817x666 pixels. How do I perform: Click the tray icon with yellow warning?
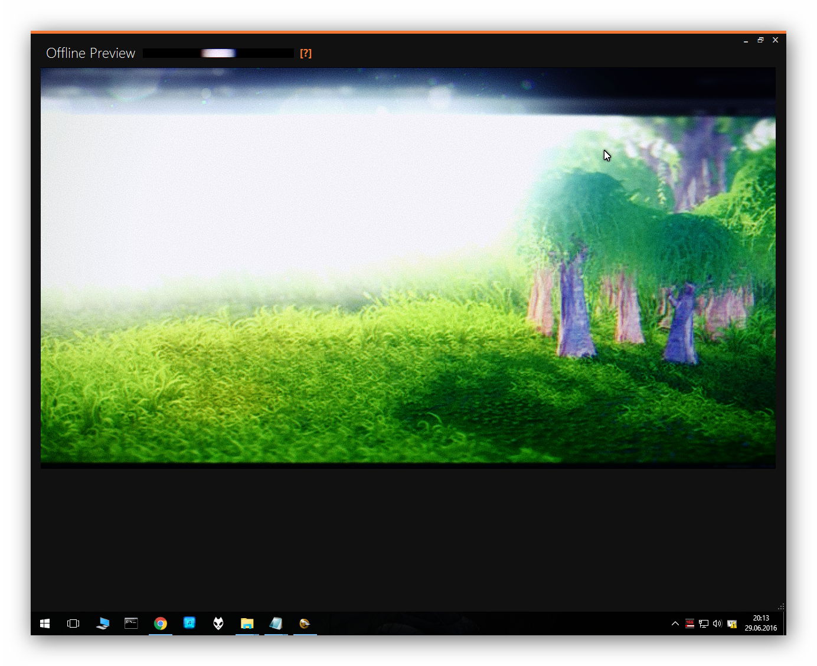coord(732,623)
